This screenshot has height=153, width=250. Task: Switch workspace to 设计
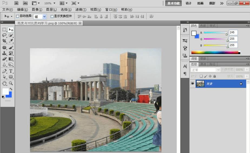point(188,3)
